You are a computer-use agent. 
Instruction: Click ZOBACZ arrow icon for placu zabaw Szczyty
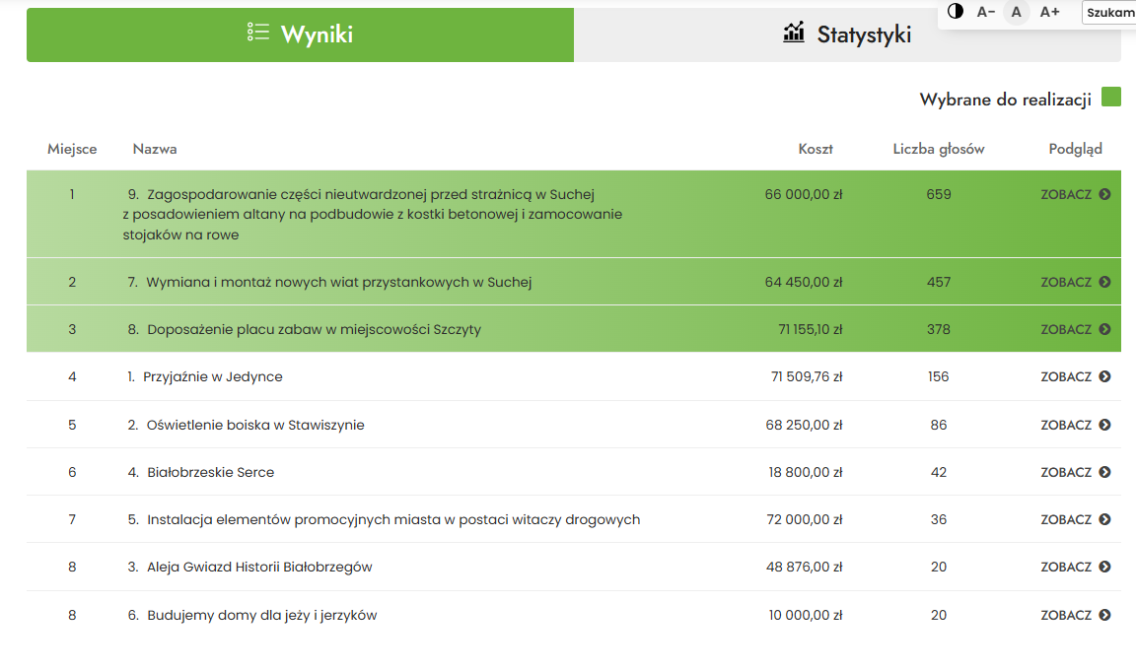click(1104, 329)
